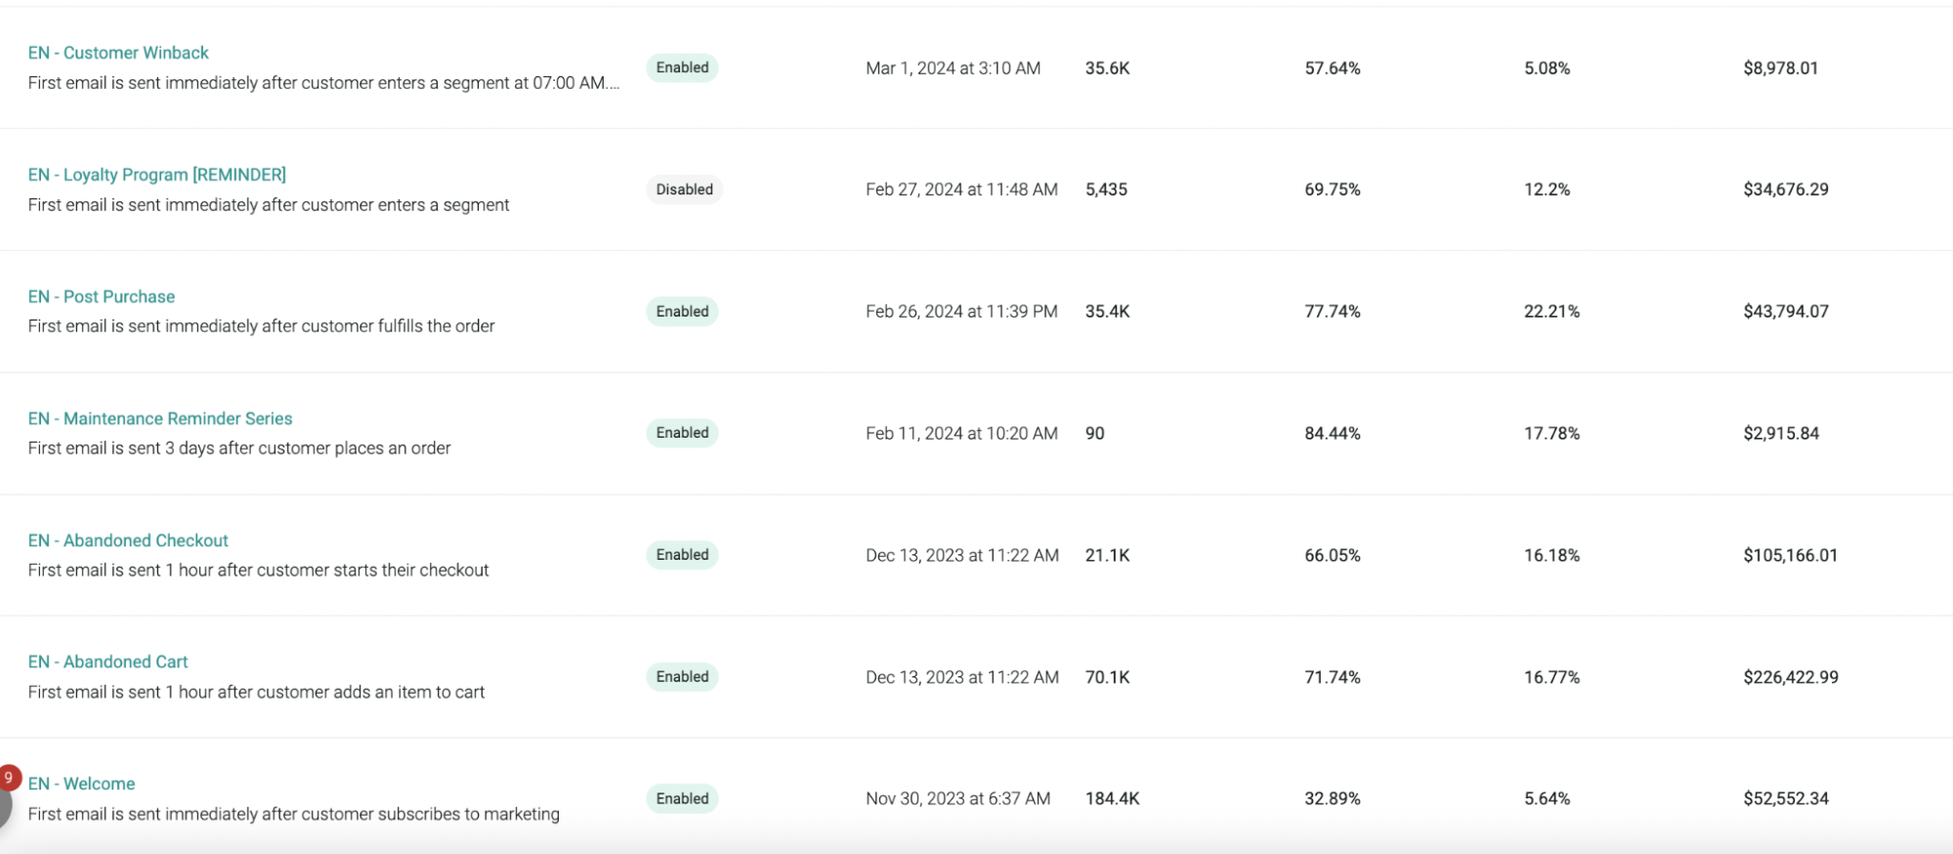The width and height of the screenshot is (1953, 854).
Task: Click Enabled badge of Customer Winback
Action: click(x=682, y=67)
